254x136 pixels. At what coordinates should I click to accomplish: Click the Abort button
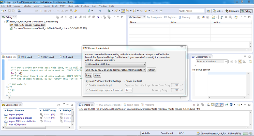tap(97, 75)
